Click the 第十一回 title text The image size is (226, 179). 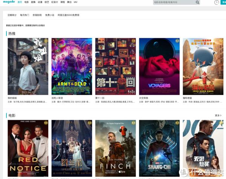tap(100, 98)
